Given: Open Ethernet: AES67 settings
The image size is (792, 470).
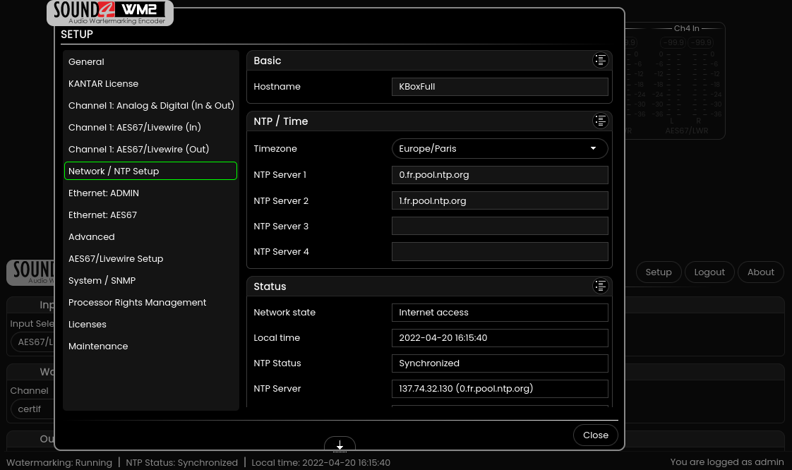Looking at the screenshot, I should point(150,215).
